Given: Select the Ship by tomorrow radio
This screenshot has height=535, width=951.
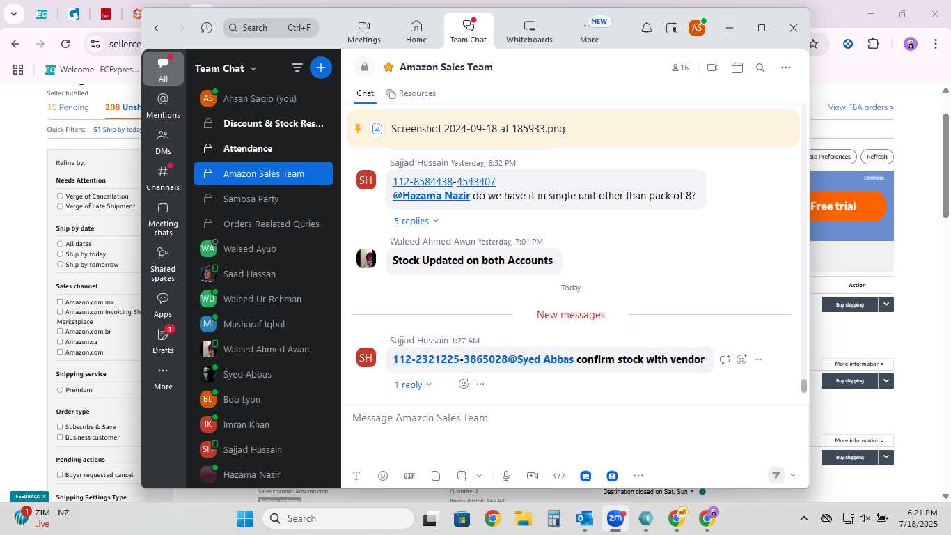Looking at the screenshot, I should coord(61,265).
